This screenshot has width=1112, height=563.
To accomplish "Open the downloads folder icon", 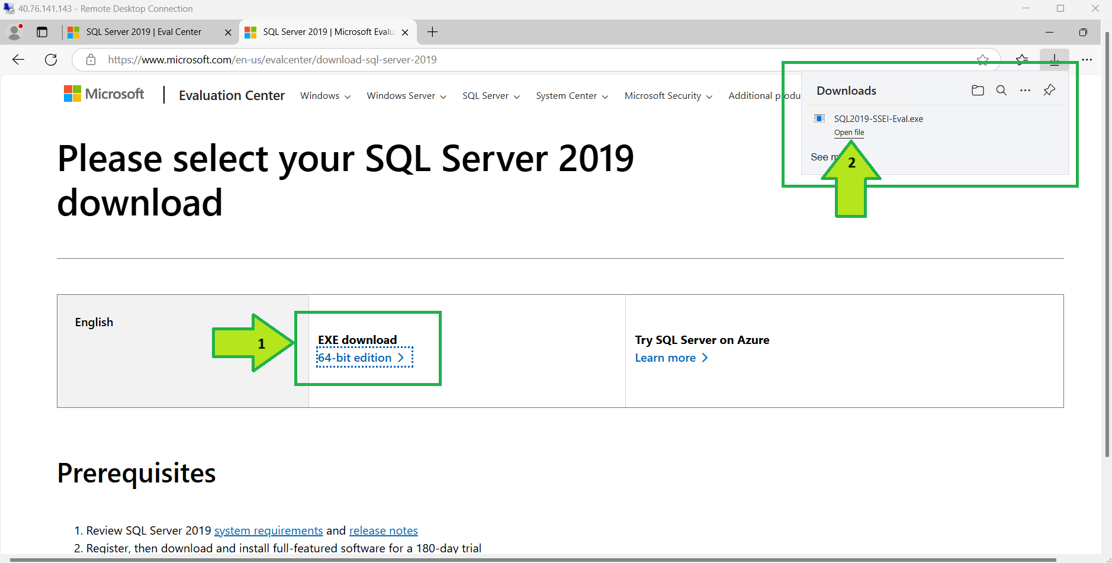I will (978, 90).
